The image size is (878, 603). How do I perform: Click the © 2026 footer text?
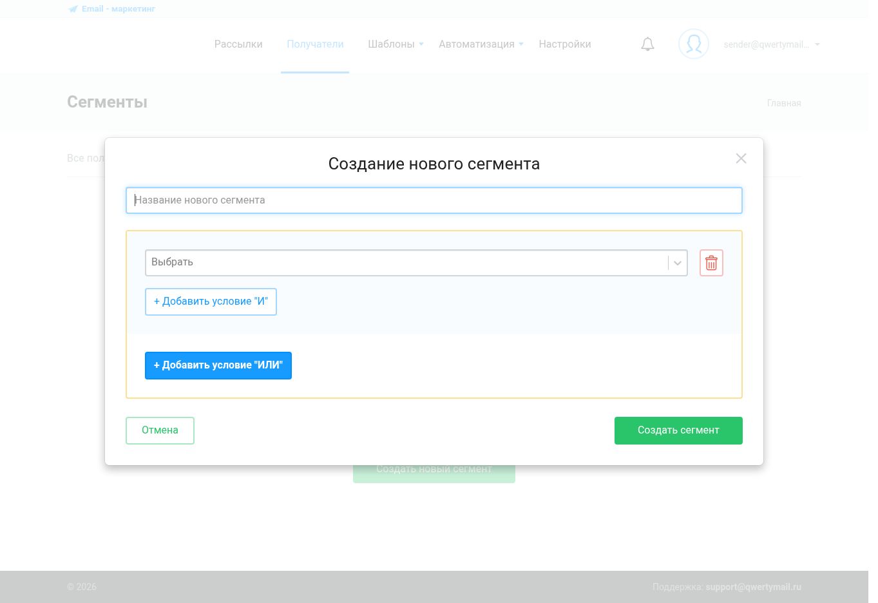click(82, 587)
